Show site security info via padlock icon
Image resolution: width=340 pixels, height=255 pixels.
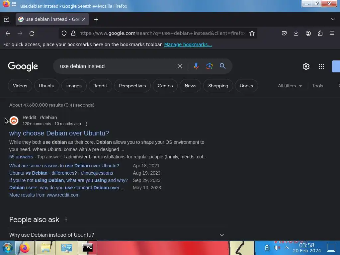(73, 33)
